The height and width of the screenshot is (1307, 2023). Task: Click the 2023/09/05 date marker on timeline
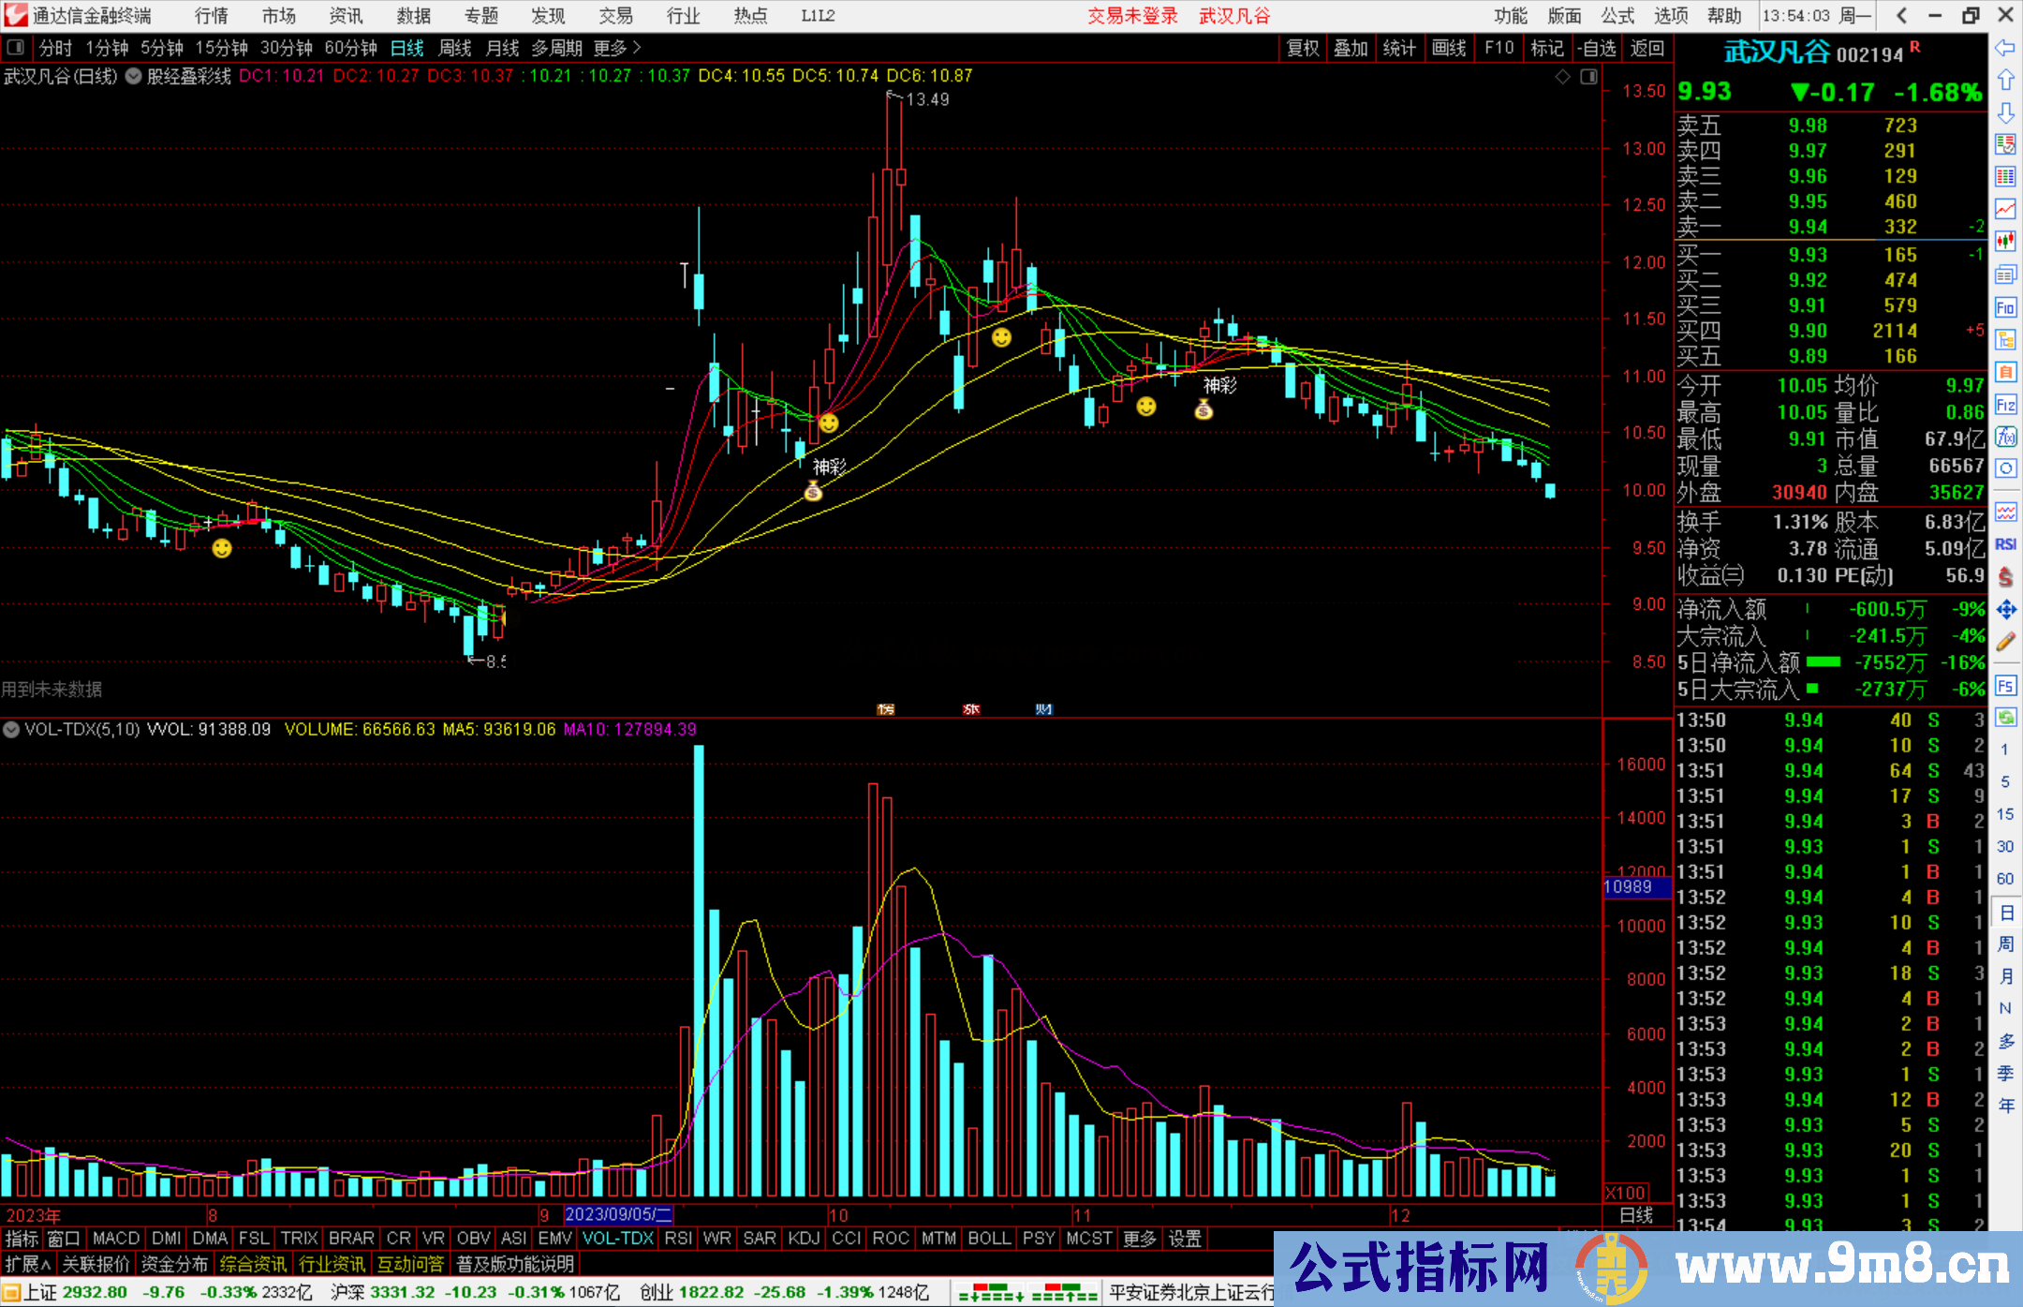coord(618,1214)
